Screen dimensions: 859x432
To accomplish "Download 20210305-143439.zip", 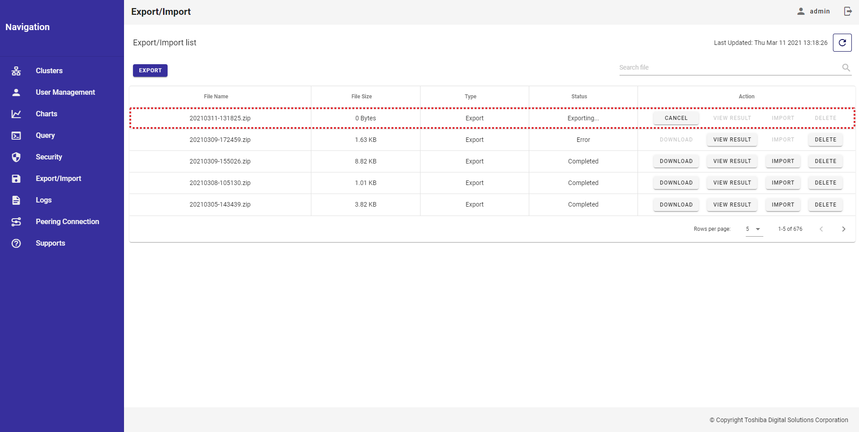I will point(676,205).
